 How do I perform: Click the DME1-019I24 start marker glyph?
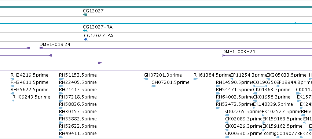click(41, 48)
